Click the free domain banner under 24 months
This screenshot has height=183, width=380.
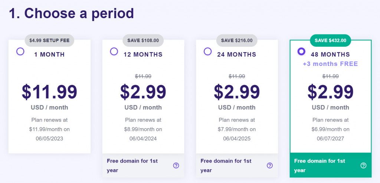pos(230,166)
